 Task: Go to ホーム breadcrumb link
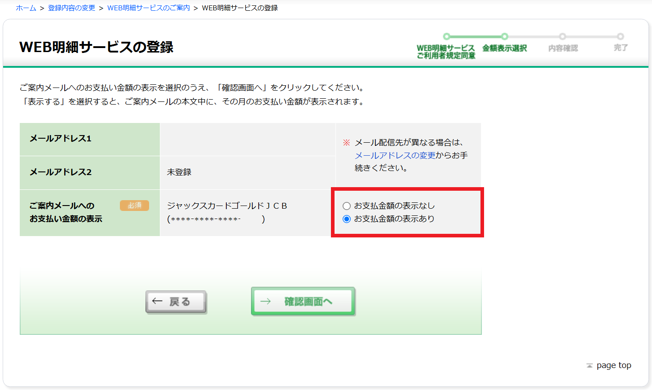[x=26, y=8]
